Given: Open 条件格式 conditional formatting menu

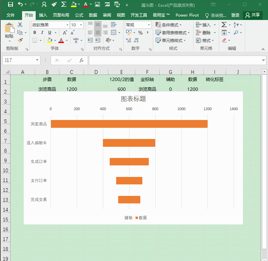Looking at the screenshot, I should tap(168, 25).
